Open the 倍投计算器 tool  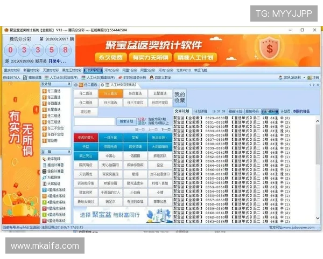pos(53,171)
